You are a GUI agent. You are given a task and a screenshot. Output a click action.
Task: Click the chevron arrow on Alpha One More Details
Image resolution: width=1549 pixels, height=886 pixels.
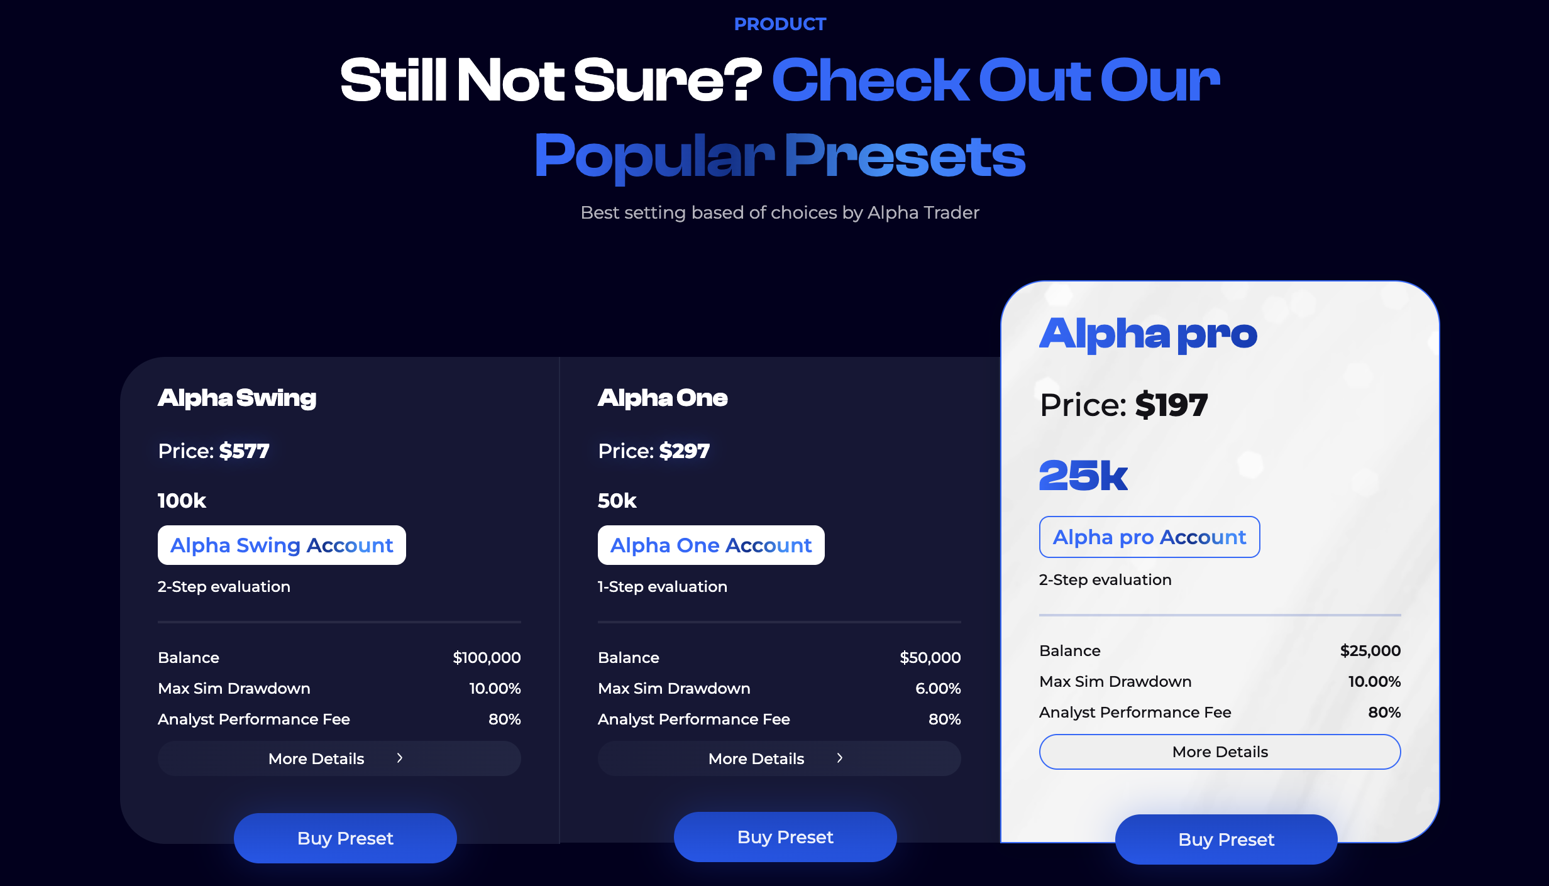coord(841,758)
